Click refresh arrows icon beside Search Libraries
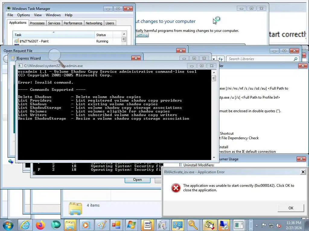The height and width of the screenshot is (231, 309). coord(221,59)
